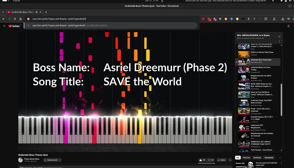Select the DuckDuckGo search suggestion
Image resolution: width=294 pixels, height=168 pixels.
(x=111, y=25)
